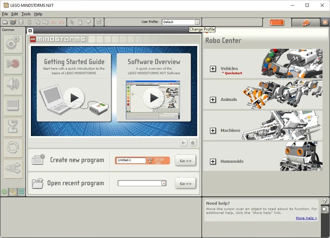Click the Quickstart label under Vehicles
This screenshot has height=238, width=330.
(x=232, y=73)
